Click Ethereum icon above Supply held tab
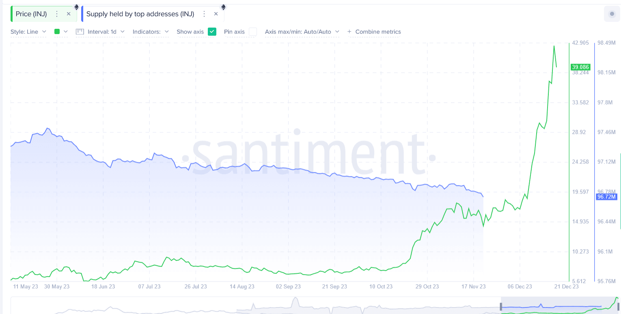 point(223,7)
